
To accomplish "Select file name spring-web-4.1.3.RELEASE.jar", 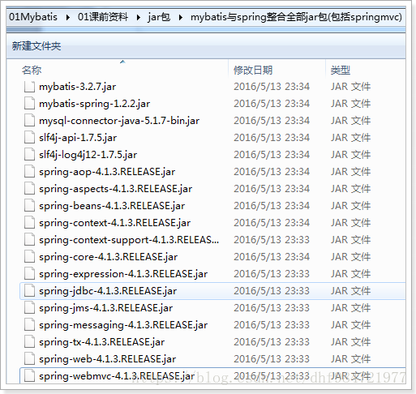I will click(x=107, y=359).
